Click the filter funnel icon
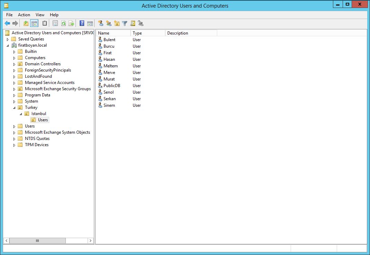 (125, 23)
